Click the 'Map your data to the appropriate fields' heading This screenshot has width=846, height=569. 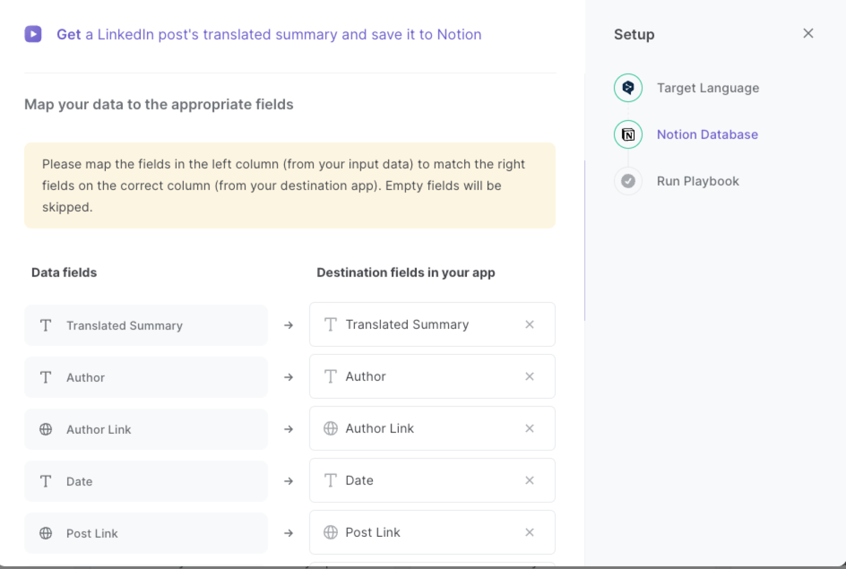[159, 104]
